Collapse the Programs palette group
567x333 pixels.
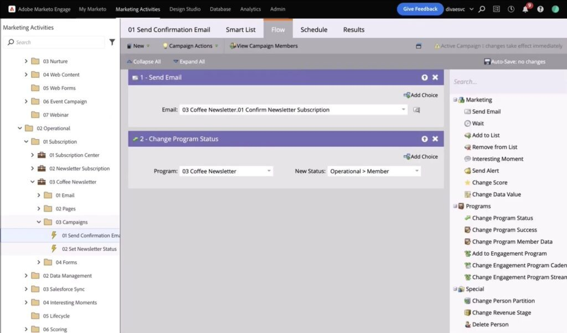[455, 206]
